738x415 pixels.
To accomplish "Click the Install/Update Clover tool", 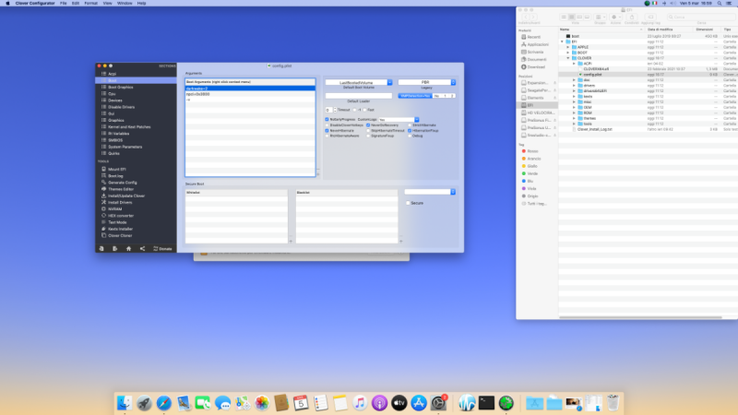I will (127, 196).
